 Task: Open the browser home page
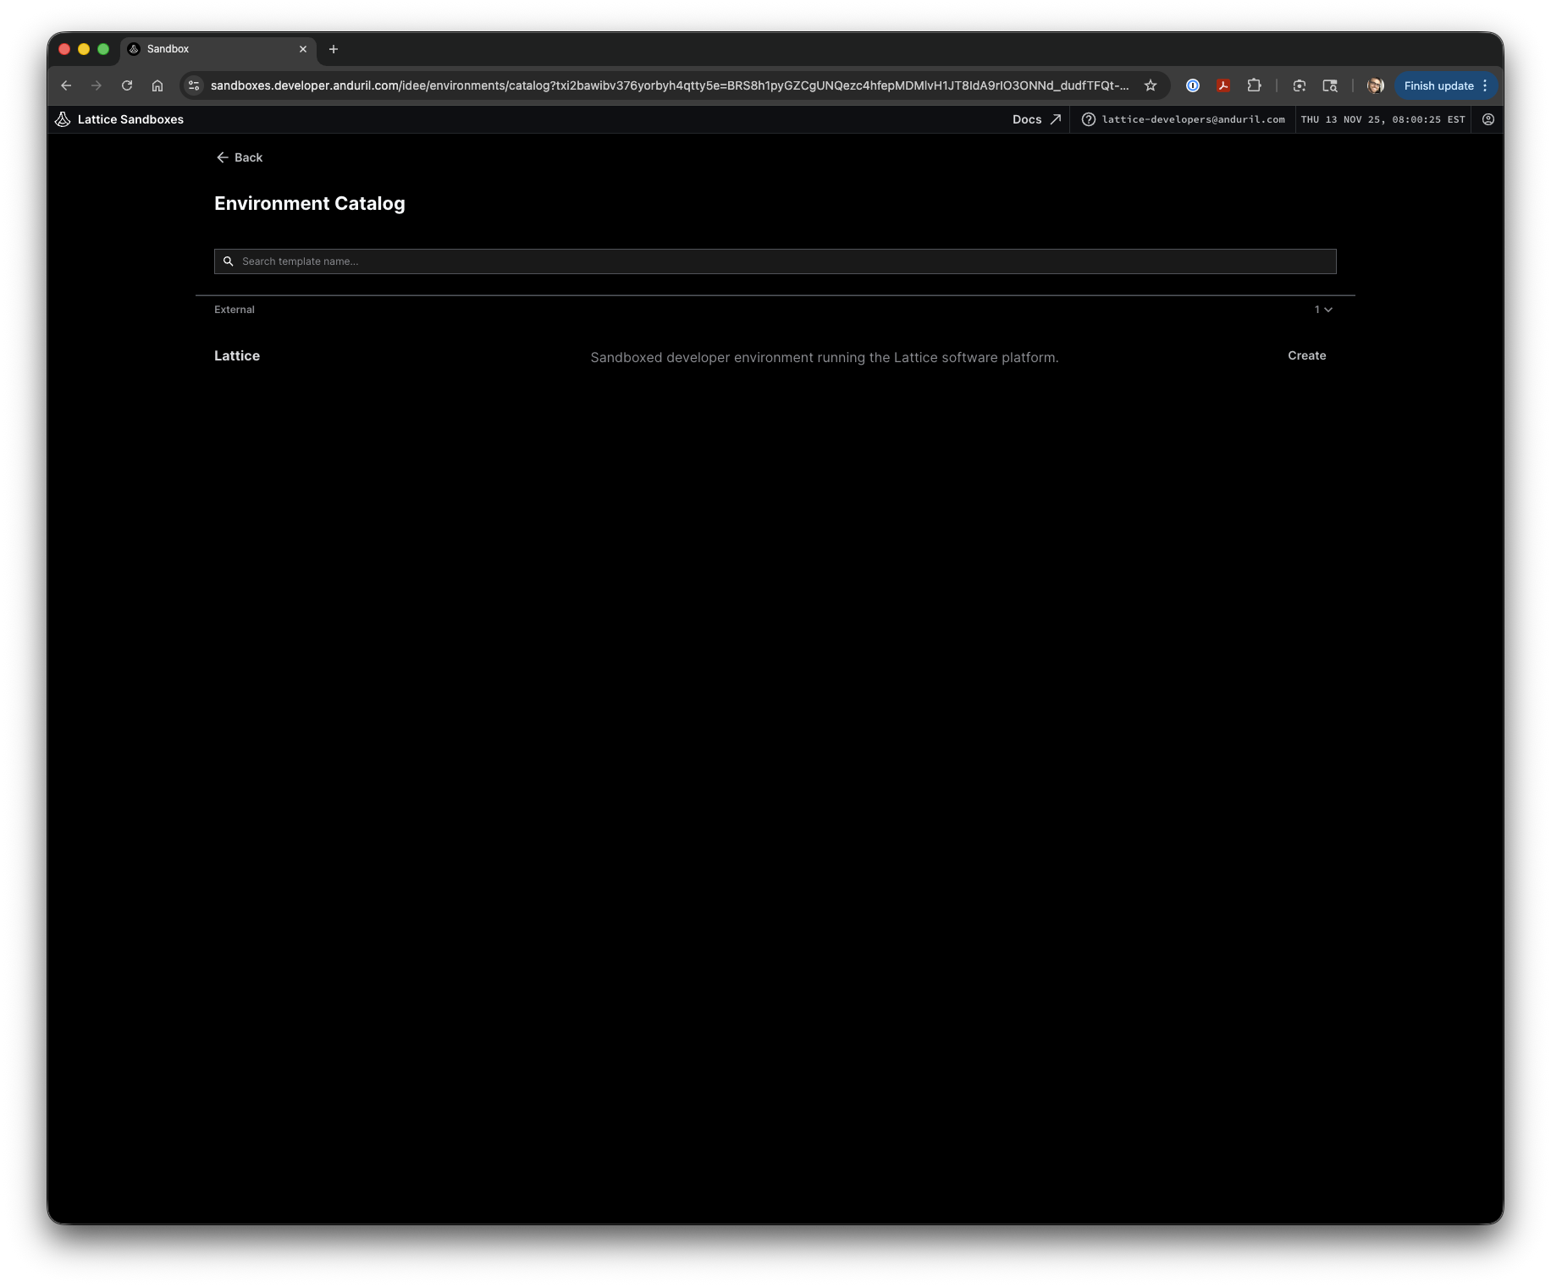[157, 85]
